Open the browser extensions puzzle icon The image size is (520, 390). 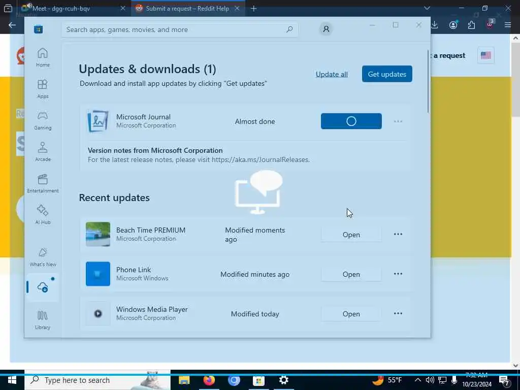[x=471, y=25]
